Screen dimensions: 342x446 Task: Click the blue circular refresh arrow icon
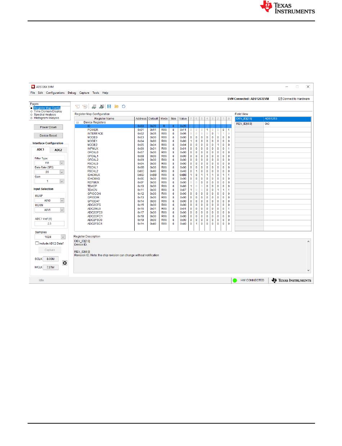click(x=123, y=106)
